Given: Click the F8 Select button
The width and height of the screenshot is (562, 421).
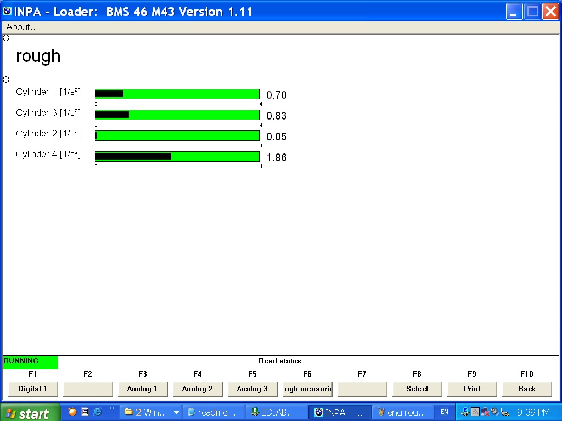Looking at the screenshot, I should pos(417,389).
